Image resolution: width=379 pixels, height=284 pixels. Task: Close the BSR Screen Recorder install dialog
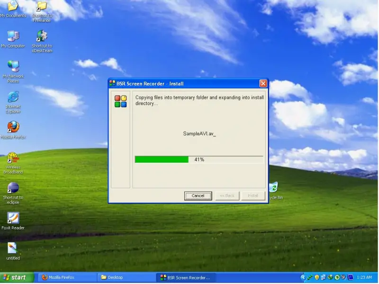(x=263, y=84)
